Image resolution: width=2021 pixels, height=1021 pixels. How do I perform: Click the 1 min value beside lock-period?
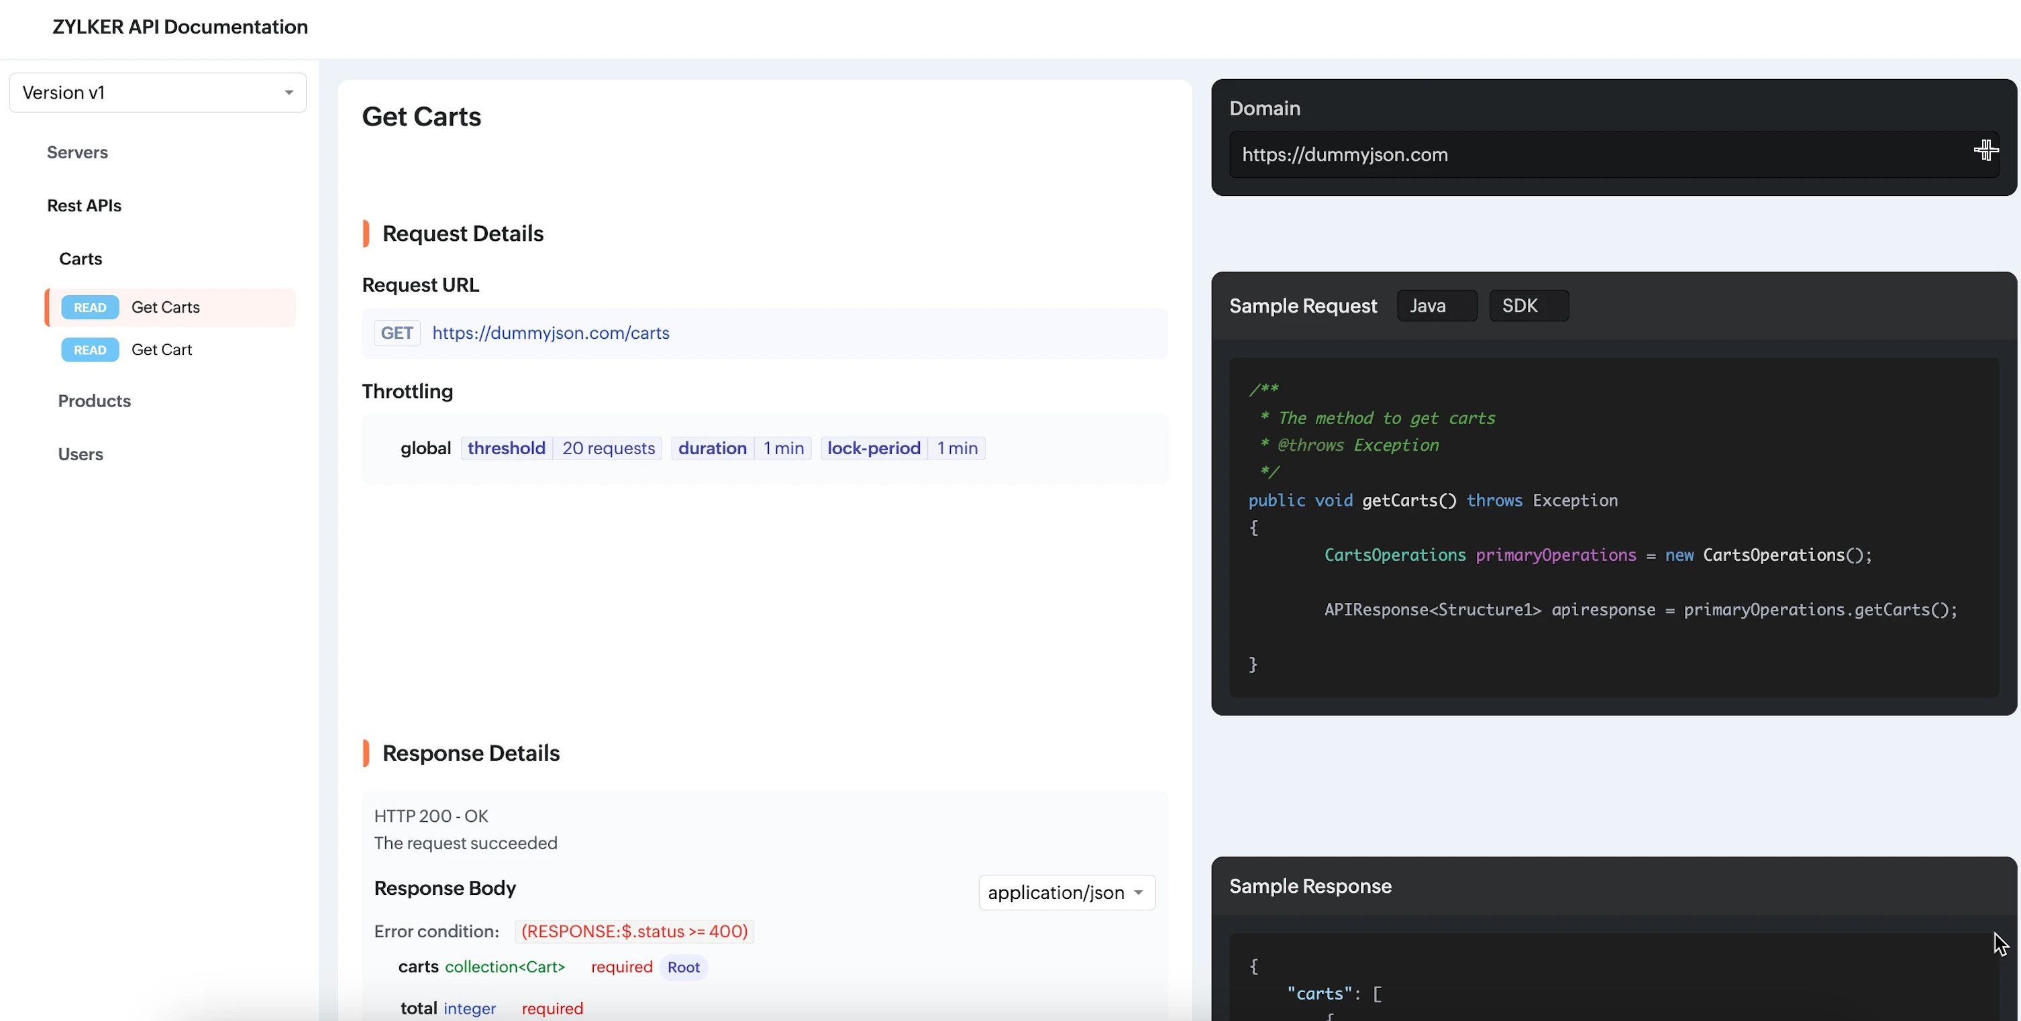(x=957, y=447)
